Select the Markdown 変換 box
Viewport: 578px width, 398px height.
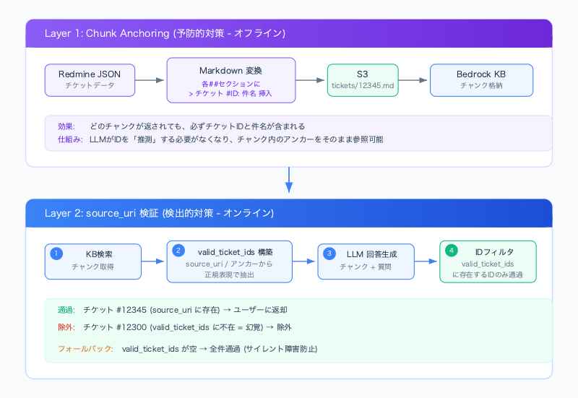[x=231, y=80]
